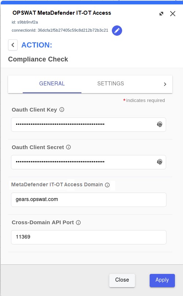Open info icon next to Cross-Domain API Port
The image size is (183, 296).
pyautogui.click(x=78, y=222)
